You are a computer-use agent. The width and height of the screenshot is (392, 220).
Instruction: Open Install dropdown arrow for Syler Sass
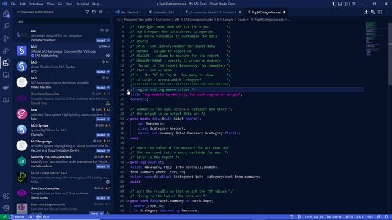108,119
